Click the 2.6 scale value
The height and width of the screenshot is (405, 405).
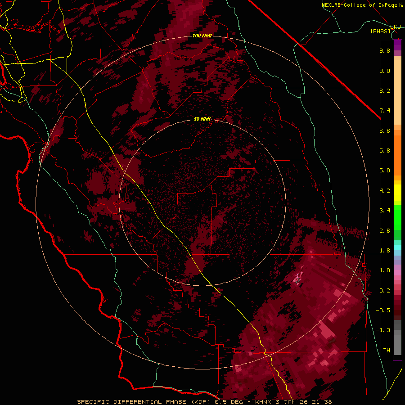(385, 231)
